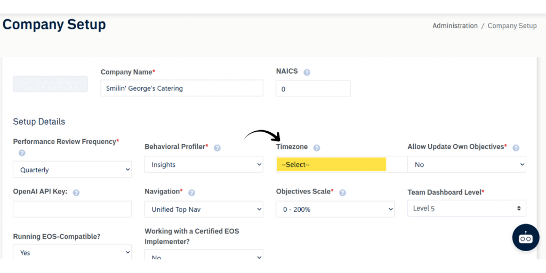Click the Objectives Scale help icon
546x273 pixels.
tap(342, 192)
